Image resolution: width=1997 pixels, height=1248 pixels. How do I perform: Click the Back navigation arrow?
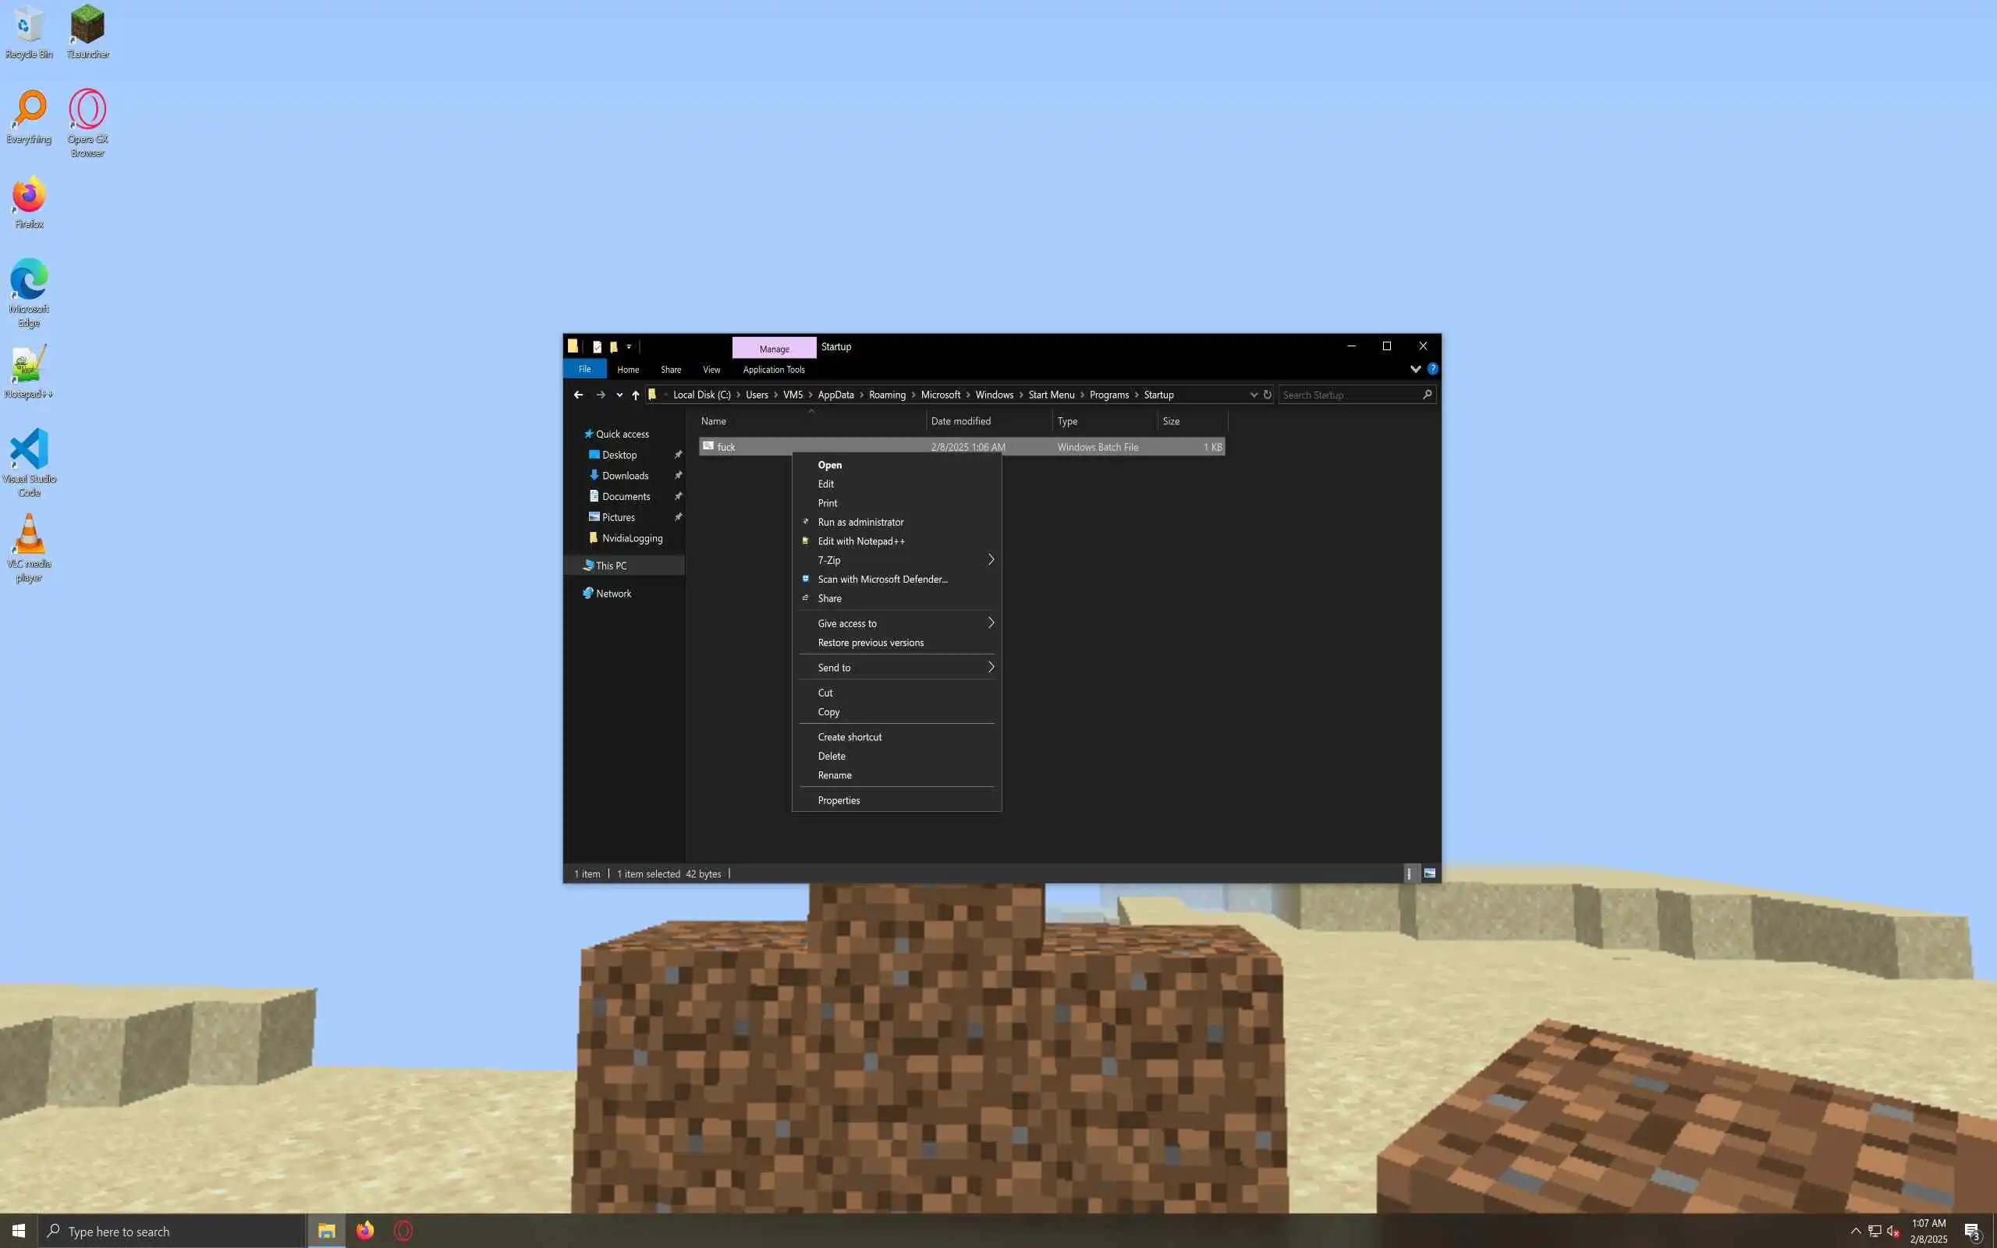click(577, 395)
